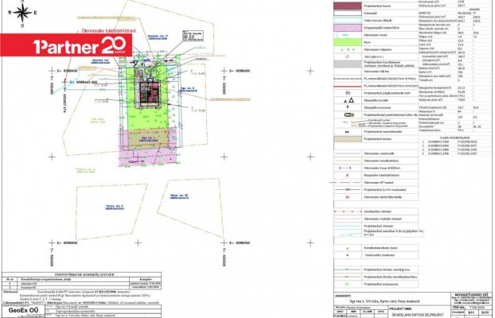Image resolution: width=495 pixels, height=318 pixels.
Task: Click the 'Muru' legend label
Action: click(x=367, y=42)
